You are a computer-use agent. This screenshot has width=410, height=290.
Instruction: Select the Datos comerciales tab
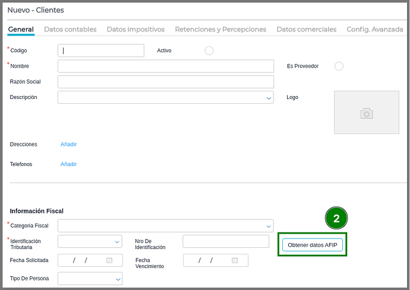click(x=306, y=29)
